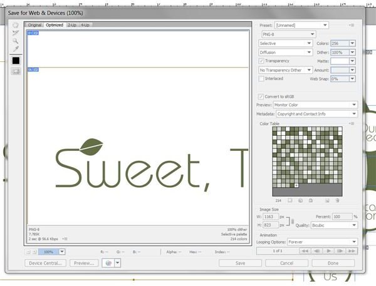This screenshot has height=286, width=376.
Task: Switch to the Original tab
Action: click(34, 25)
